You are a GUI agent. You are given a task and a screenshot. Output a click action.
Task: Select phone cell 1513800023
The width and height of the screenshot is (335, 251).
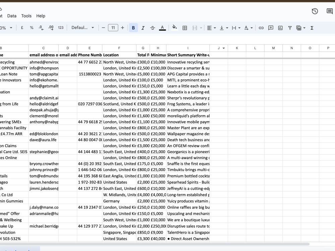89,74
